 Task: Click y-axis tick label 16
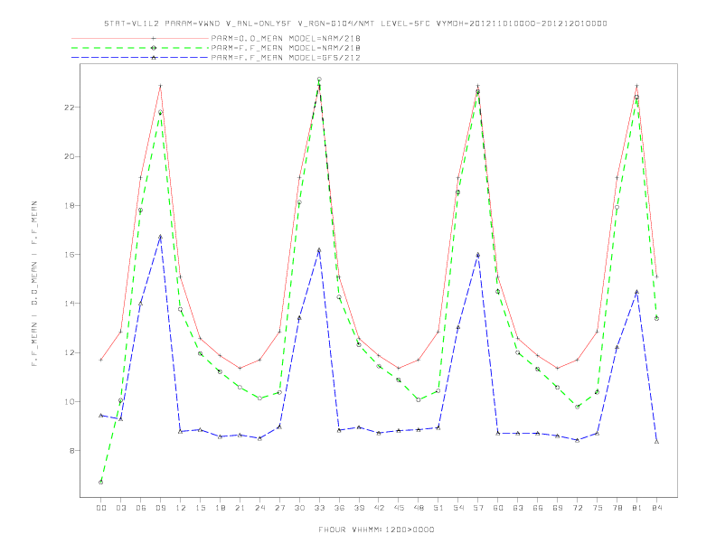click(70, 255)
